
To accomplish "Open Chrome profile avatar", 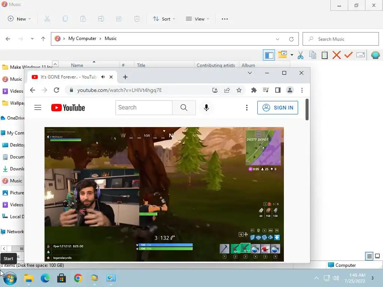I will 290,90.
